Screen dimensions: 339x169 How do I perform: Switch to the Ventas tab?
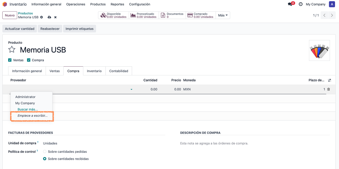pyautogui.click(x=54, y=71)
